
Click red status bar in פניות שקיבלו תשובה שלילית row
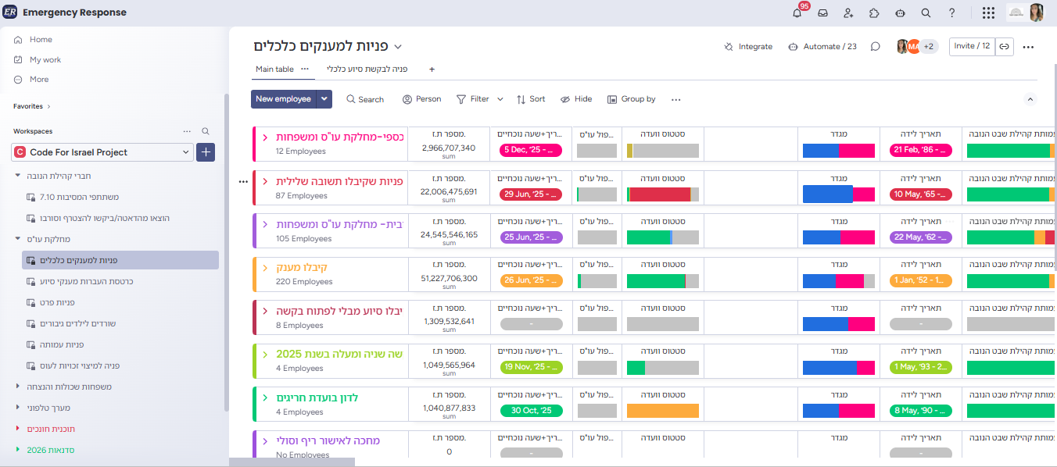pyautogui.click(x=660, y=194)
